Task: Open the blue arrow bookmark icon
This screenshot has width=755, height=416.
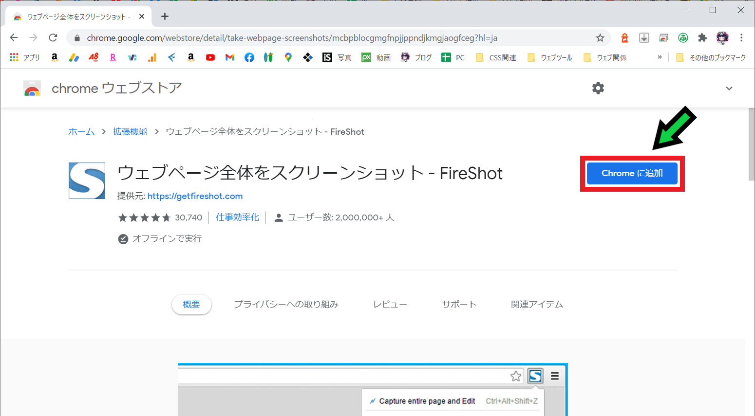Action: [x=171, y=57]
